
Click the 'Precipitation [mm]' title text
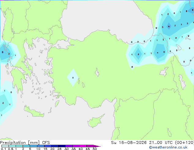click(x=20, y=143)
